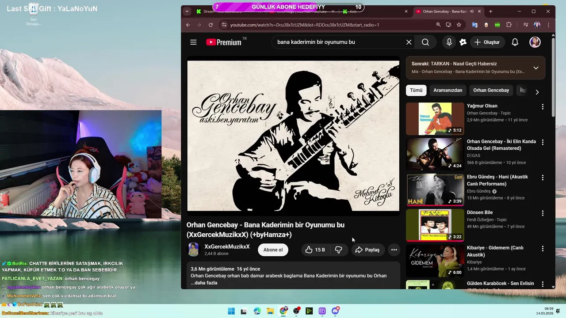Select the Orhan Gencebay filter chip
The height and width of the screenshot is (318, 566).
tap(491, 90)
